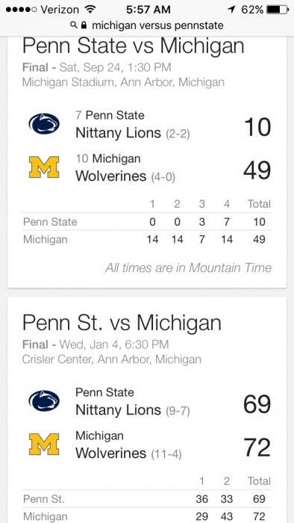Open the Penn State vs Michigan football heading
The image size is (294, 523).
click(x=133, y=46)
